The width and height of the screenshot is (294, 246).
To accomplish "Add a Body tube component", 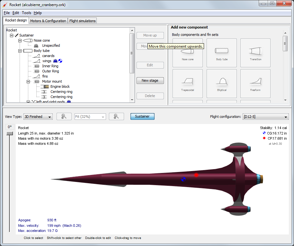I will (221, 52).
